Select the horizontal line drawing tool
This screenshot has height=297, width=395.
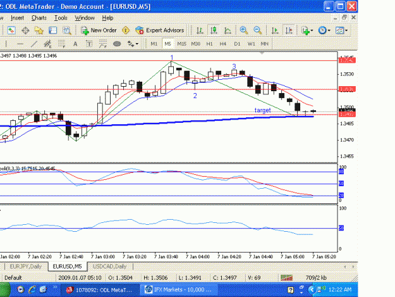[x=20, y=44]
